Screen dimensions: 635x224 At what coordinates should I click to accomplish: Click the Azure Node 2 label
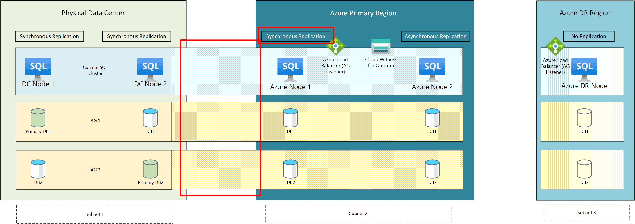click(x=432, y=87)
